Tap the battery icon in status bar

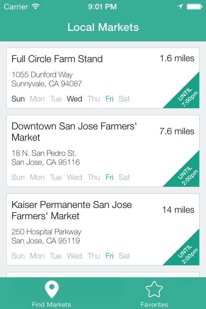tap(194, 7)
